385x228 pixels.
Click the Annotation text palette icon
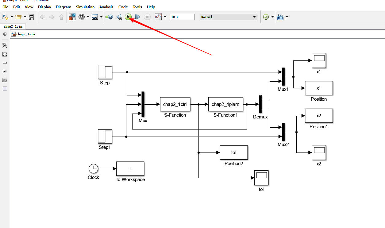5,71
